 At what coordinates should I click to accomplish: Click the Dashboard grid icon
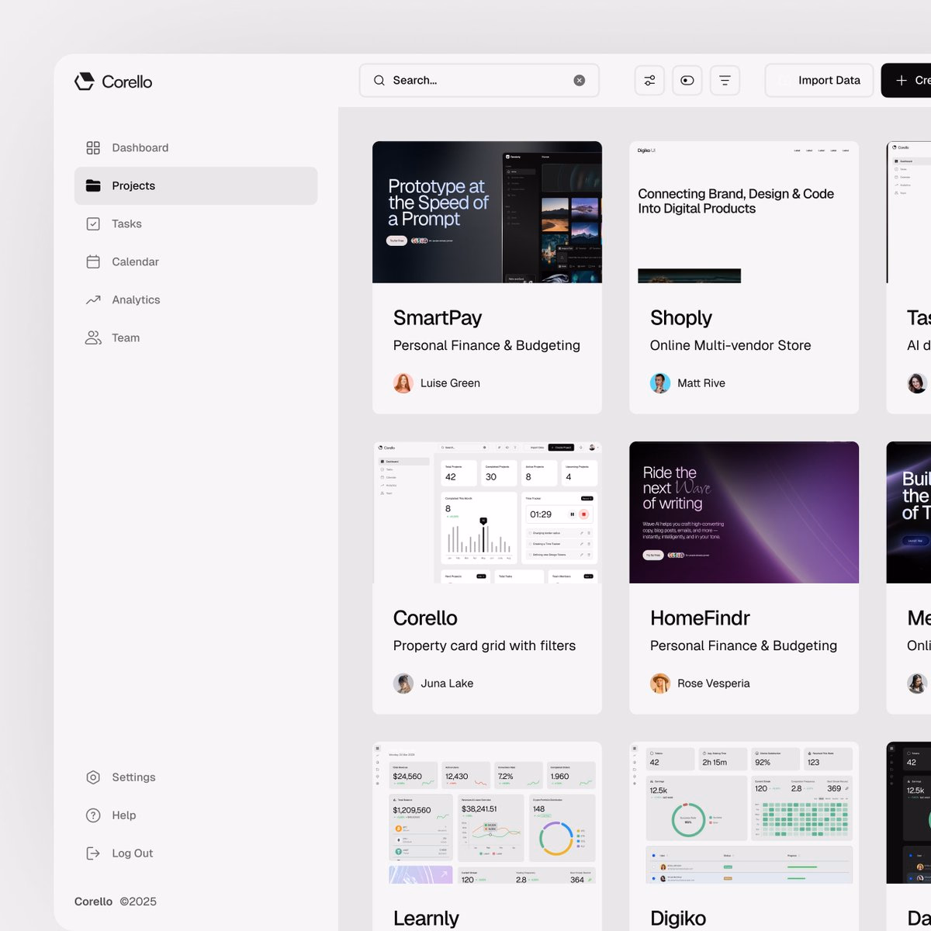click(93, 147)
